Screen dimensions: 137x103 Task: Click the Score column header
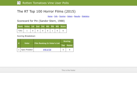[x=63, y=26]
